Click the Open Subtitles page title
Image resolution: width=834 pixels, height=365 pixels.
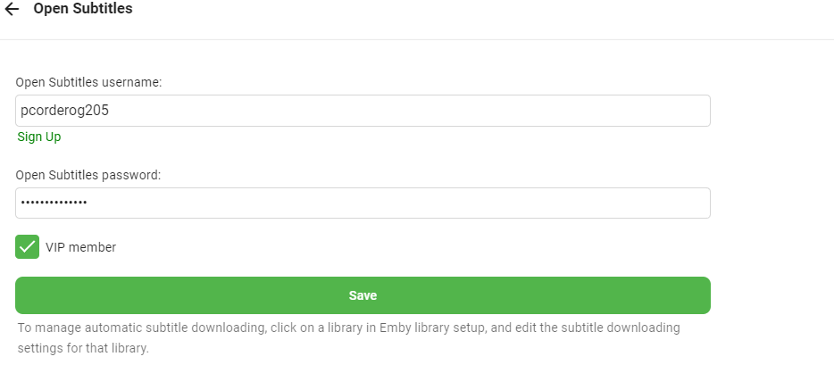83,10
